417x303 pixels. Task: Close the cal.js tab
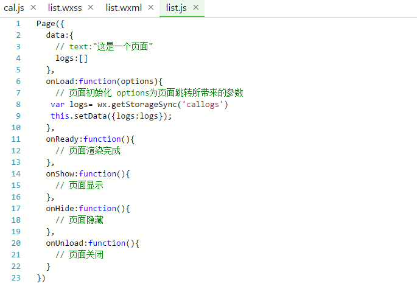33,7
